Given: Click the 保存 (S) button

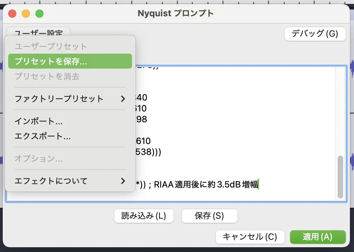Looking at the screenshot, I should [209, 216].
